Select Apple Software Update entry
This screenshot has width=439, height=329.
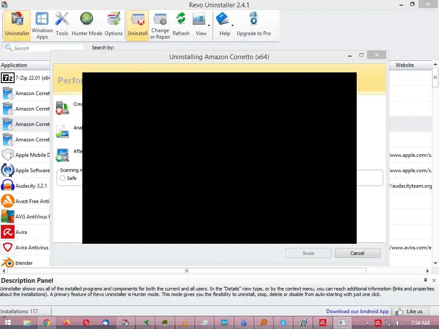[25, 170]
